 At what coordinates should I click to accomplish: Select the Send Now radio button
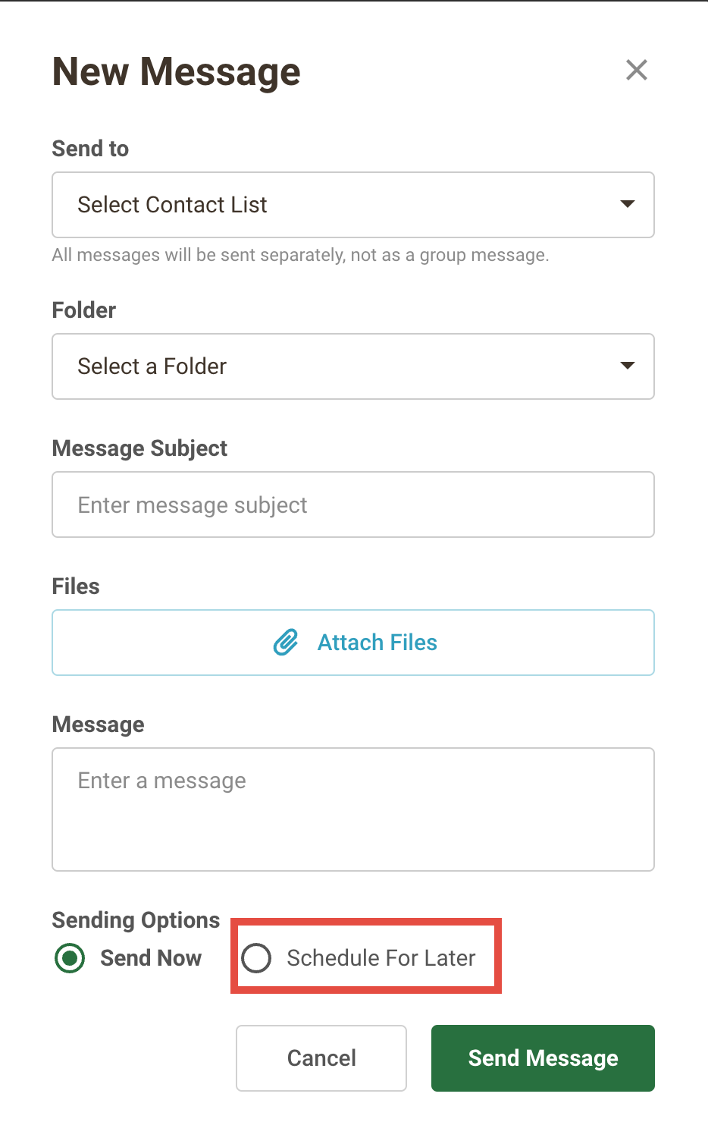coord(70,958)
